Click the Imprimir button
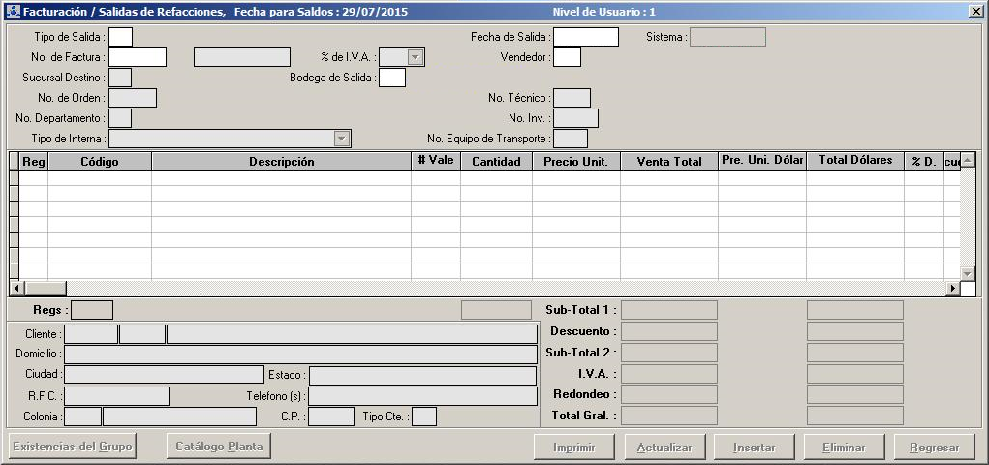The height and width of the screenshot is (465, 989). point(574,448)
